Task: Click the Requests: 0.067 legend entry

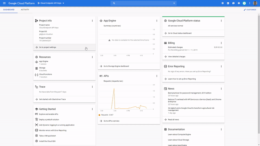Action: coord(106,115)
